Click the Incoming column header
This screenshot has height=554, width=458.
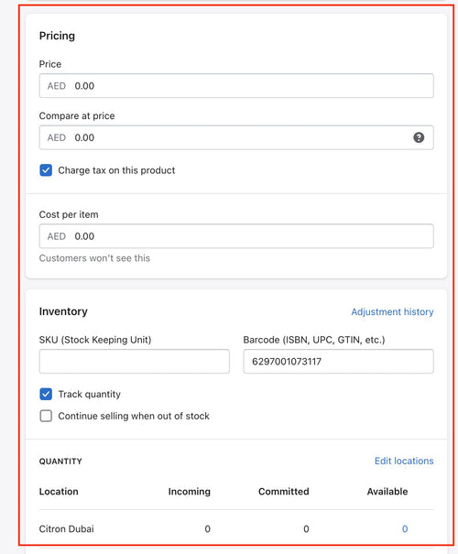(x=189, y=492)
